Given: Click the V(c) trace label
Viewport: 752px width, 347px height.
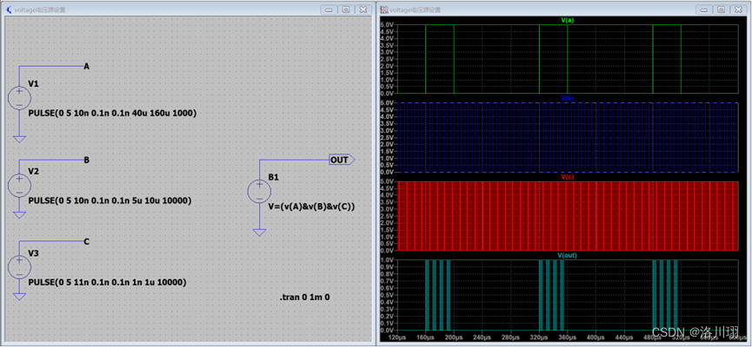Looking at the screenshot, I should [568, 177].
